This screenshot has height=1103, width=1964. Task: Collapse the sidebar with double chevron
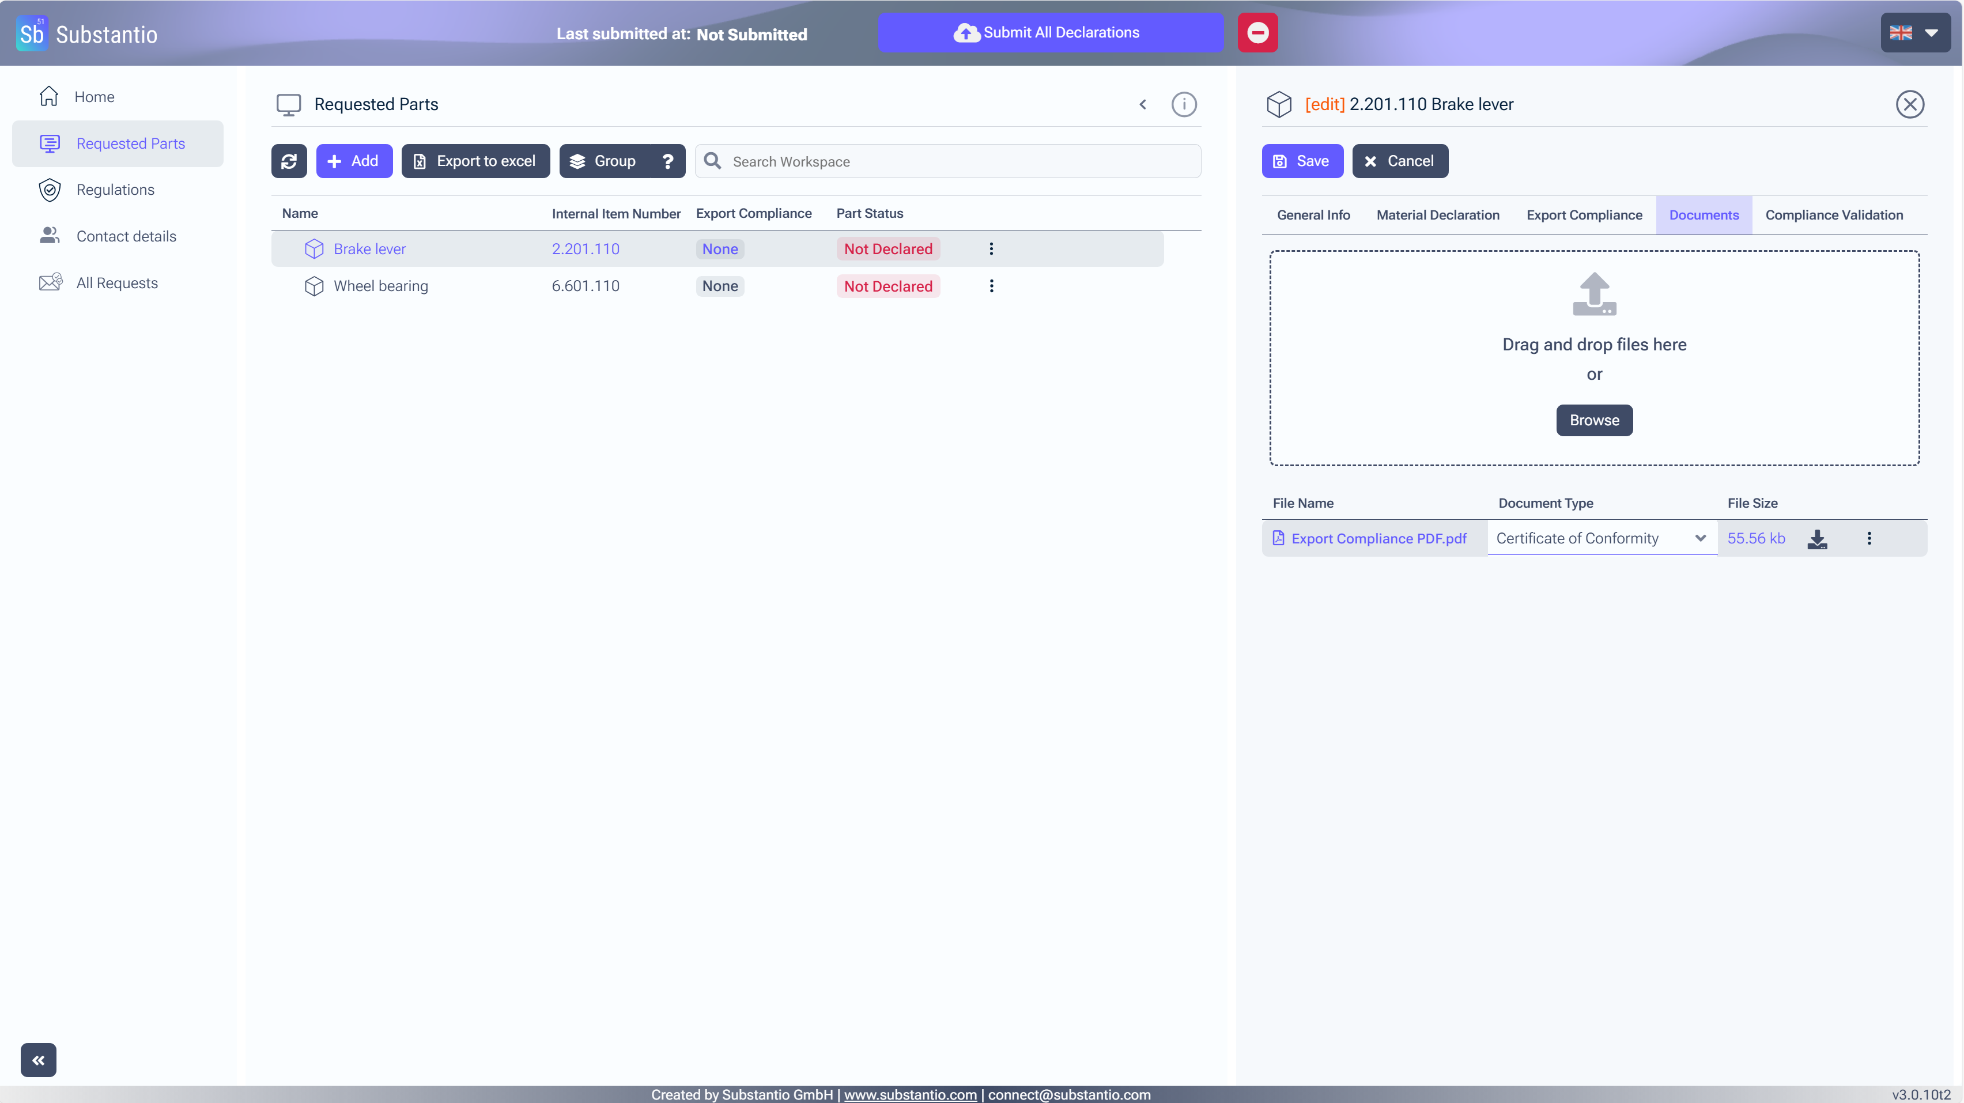[x=38, y=1060]
